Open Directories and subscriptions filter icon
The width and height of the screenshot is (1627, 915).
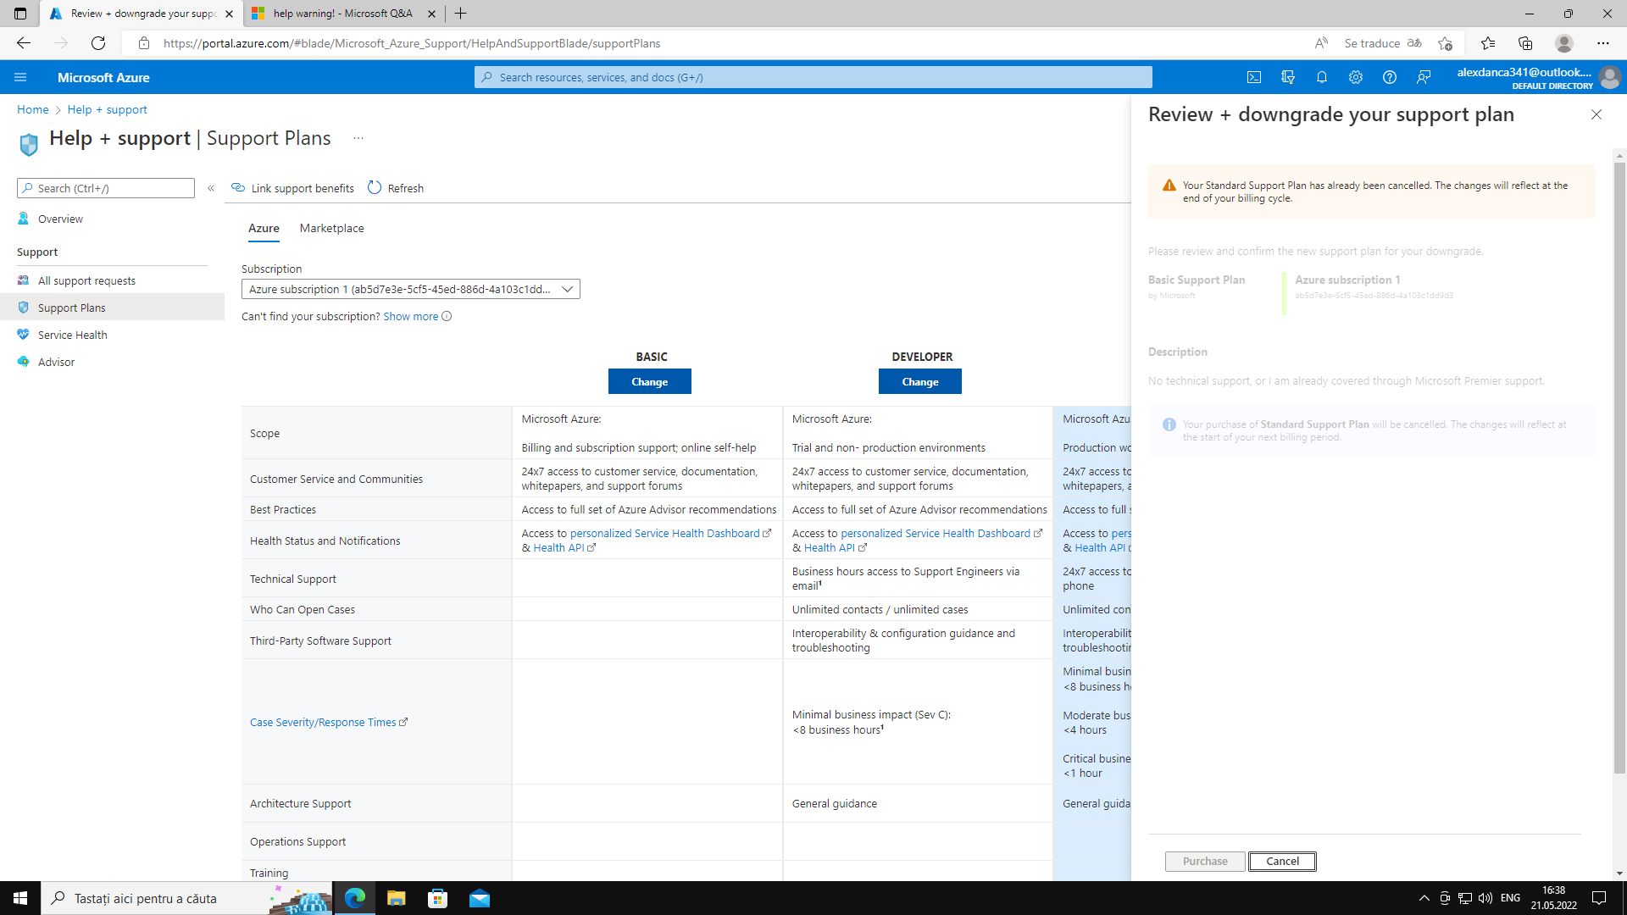point(1288,77)
